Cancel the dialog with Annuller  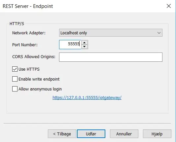coord(124,134)
